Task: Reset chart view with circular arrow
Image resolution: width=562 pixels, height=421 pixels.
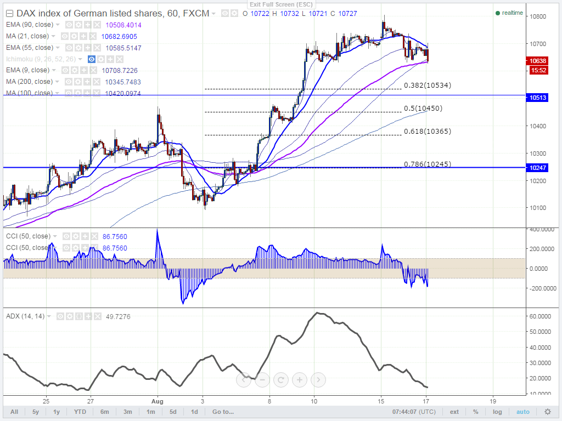Action: [x=281, y=380]
